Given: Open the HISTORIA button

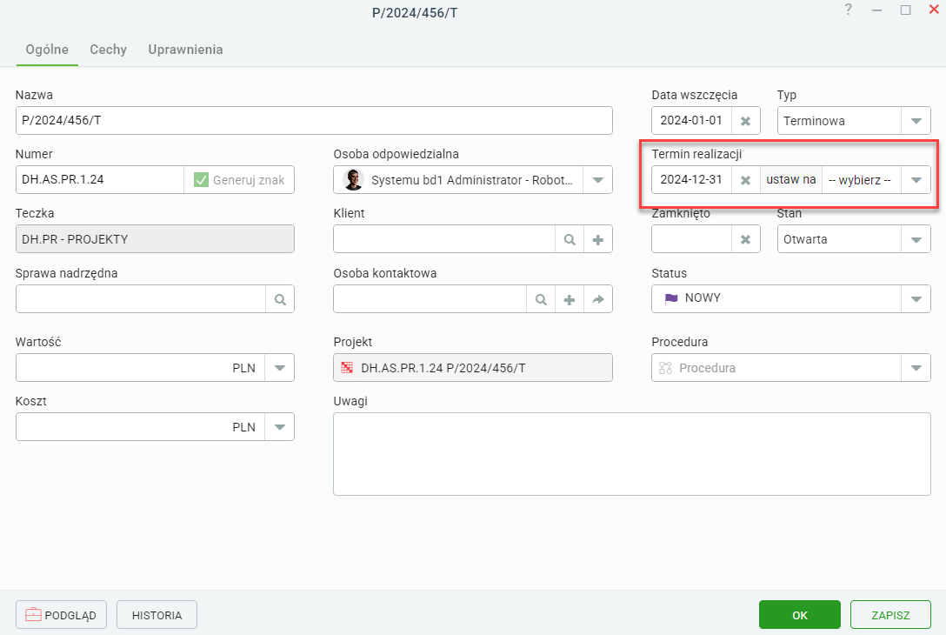Looking at the screenshot, I should (157, 615).
